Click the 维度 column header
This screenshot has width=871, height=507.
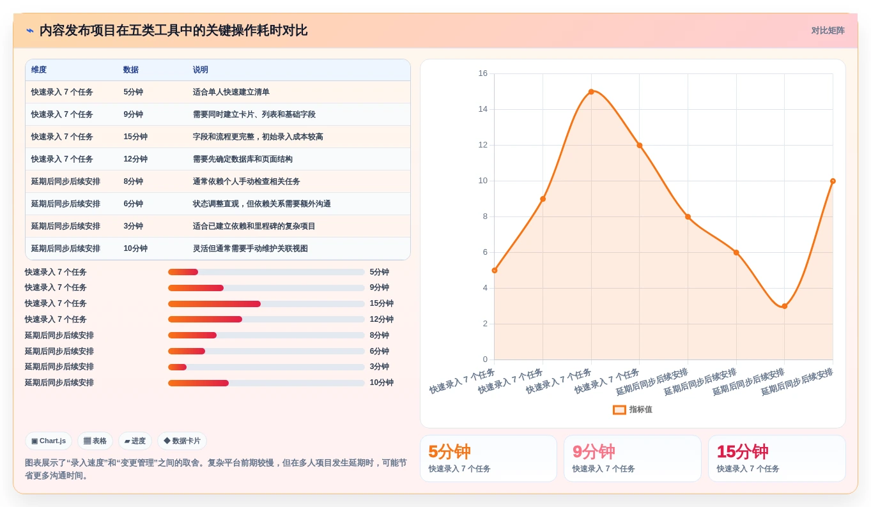(39, 70)
